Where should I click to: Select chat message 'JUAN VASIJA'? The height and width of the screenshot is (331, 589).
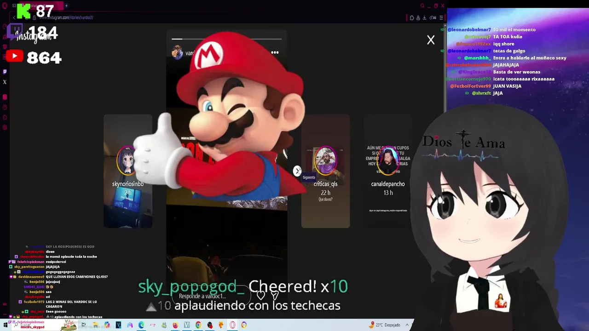(507, 86)
